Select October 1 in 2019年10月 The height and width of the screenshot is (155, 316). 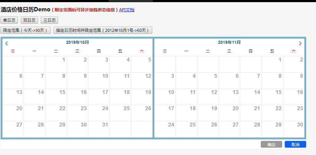[x=56, y=64]
